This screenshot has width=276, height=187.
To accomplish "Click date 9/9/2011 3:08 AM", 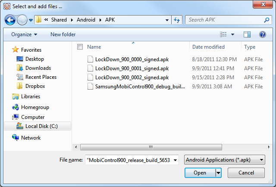I will [212, 87].
